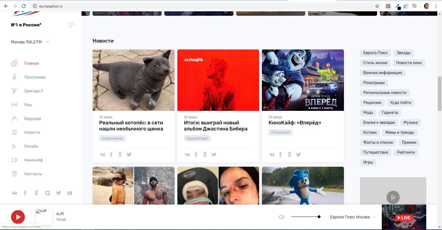442x230 pixels.
Task: Open Контакты in sidebar menu
Action: (27, 174)
